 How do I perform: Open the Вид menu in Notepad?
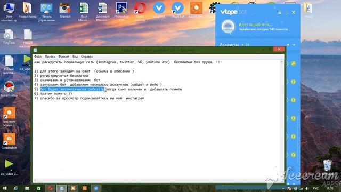coord(75,57)
